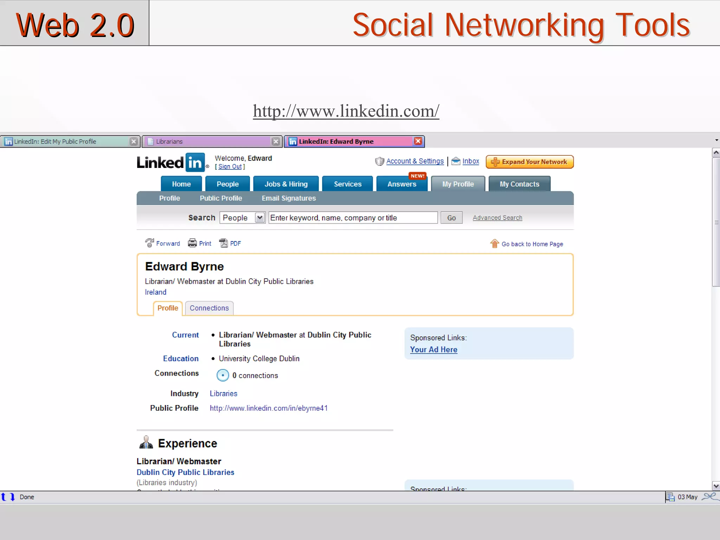This screenshot has width=720, height=540.
Task: Click the scrollbar down arrow
Action: [x=716, y=486]
